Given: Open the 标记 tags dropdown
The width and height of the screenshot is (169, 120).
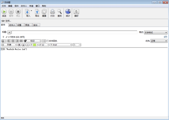Looking at the screenshot, I should point(32,41).
